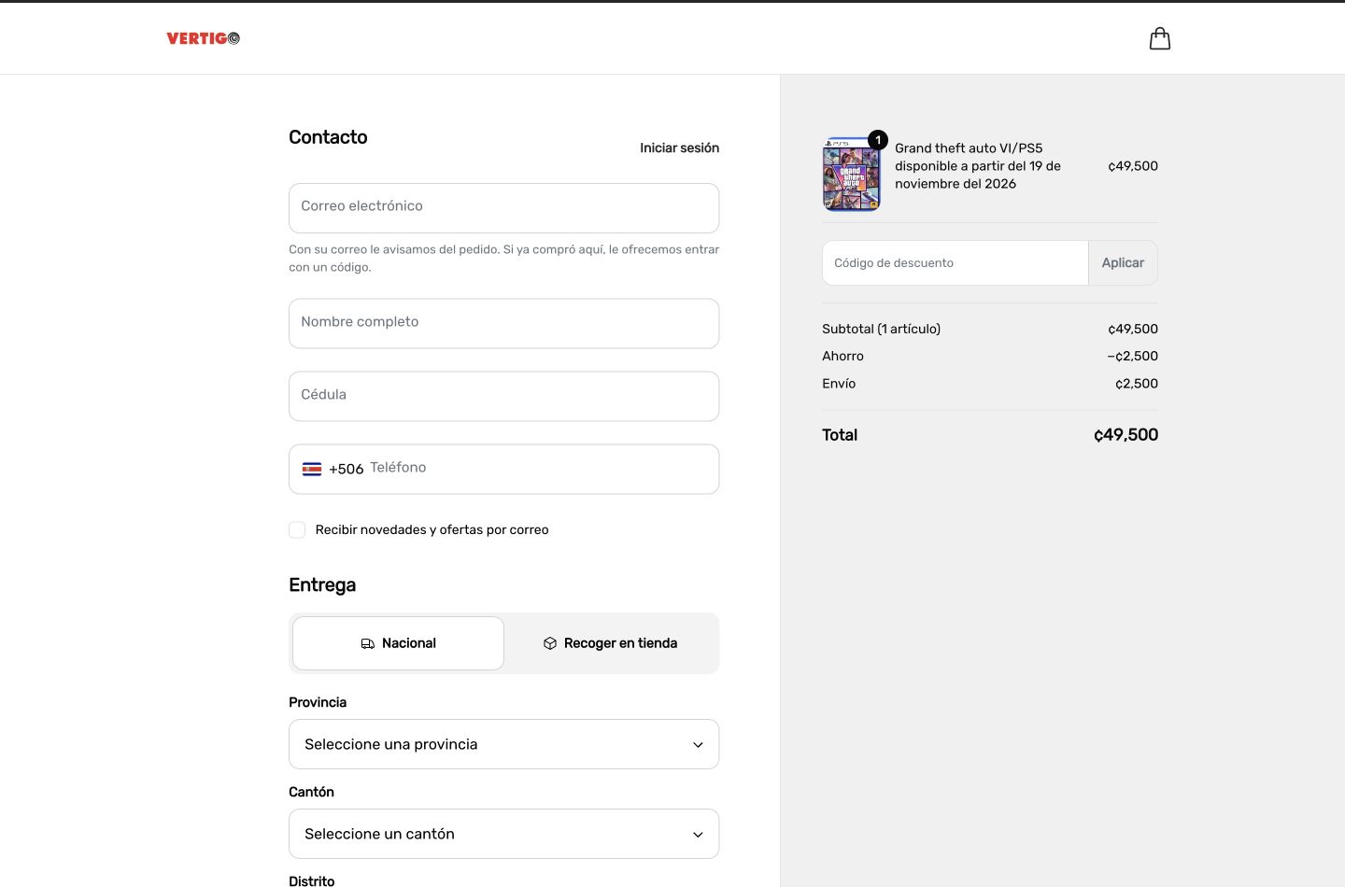Focus the Correo electrónico field
This screenshot has height=887, width=1345.
coord(503,208)
